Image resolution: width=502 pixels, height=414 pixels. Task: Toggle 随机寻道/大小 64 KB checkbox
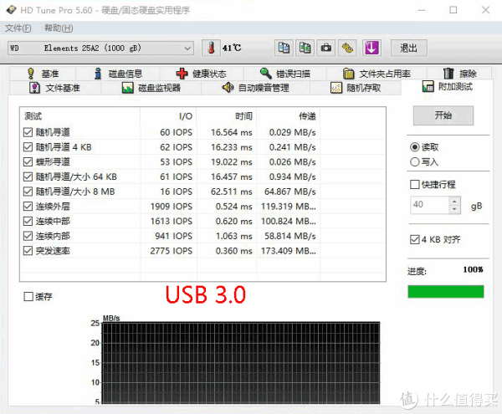click(28, 176)
